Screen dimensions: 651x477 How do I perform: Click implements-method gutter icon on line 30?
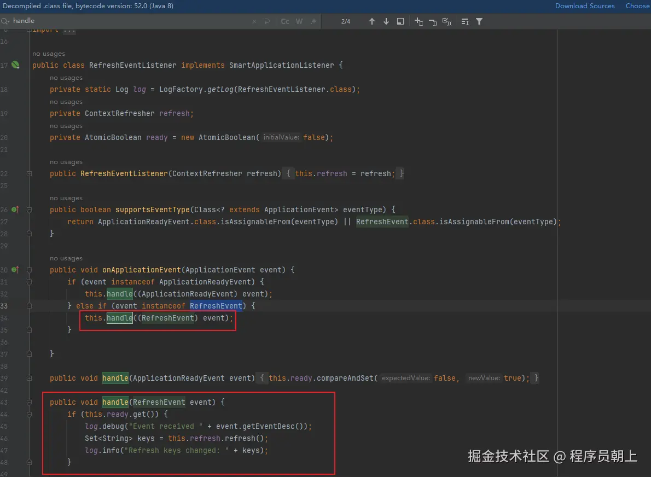(15, 270)
